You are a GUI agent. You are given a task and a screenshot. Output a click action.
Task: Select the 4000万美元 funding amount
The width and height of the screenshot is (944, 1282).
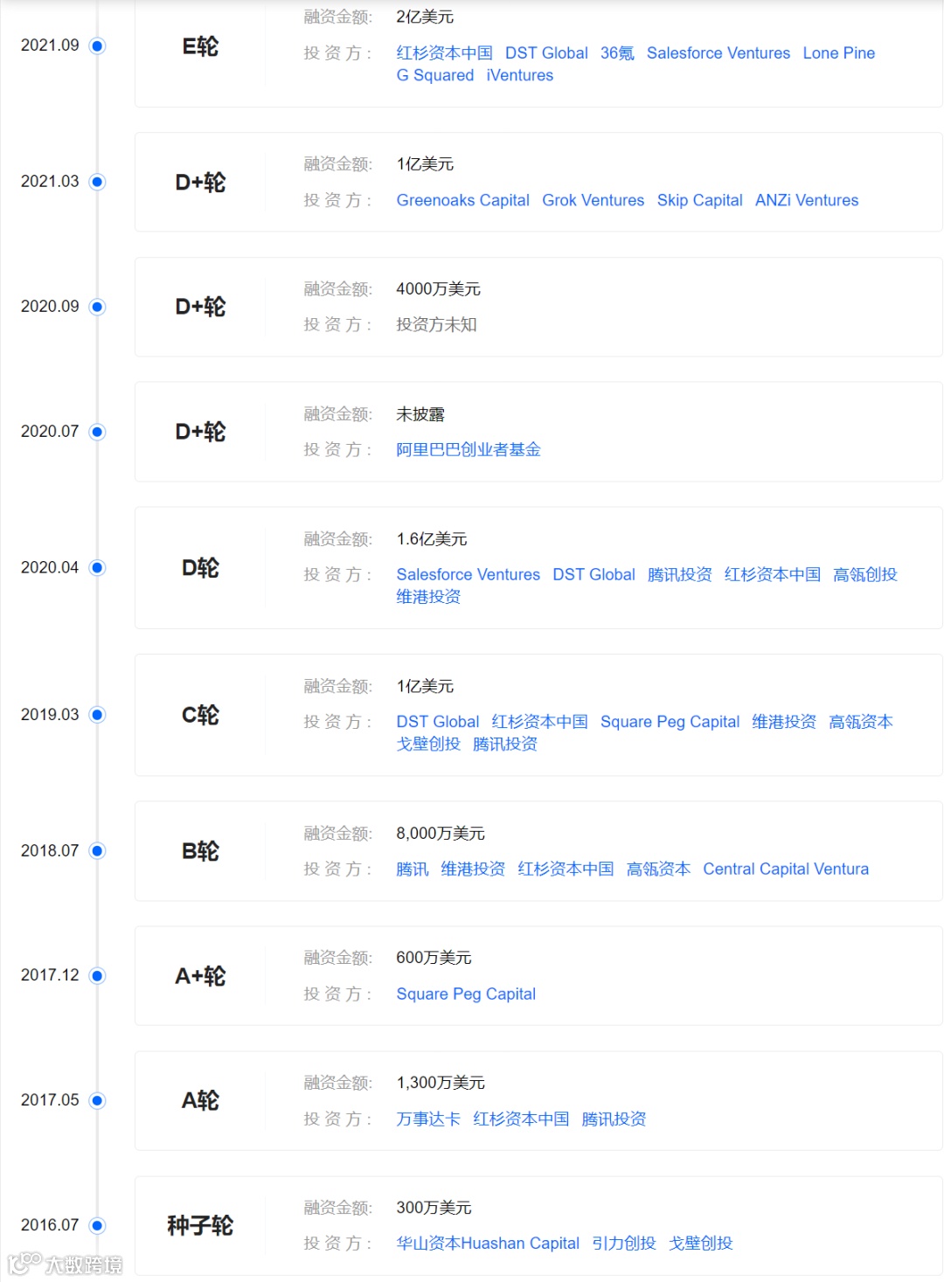pyautogui.click(x=438, y=289)
